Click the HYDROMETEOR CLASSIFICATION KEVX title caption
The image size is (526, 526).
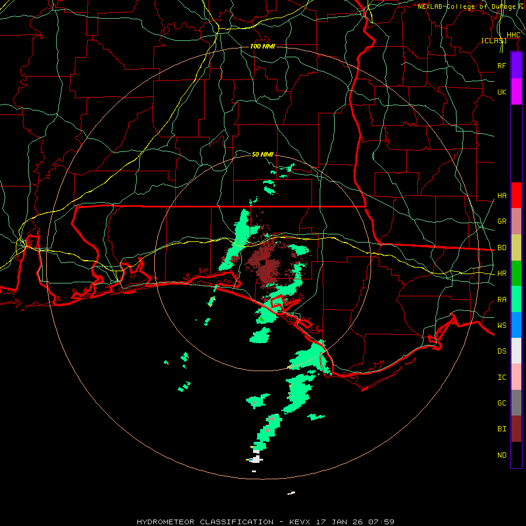tap(265, 522)
